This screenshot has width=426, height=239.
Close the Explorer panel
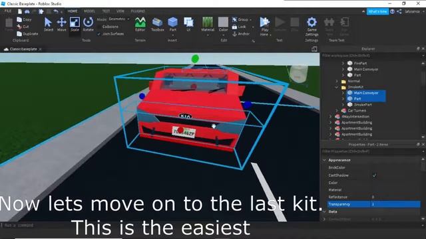click(x=423, y=48)
